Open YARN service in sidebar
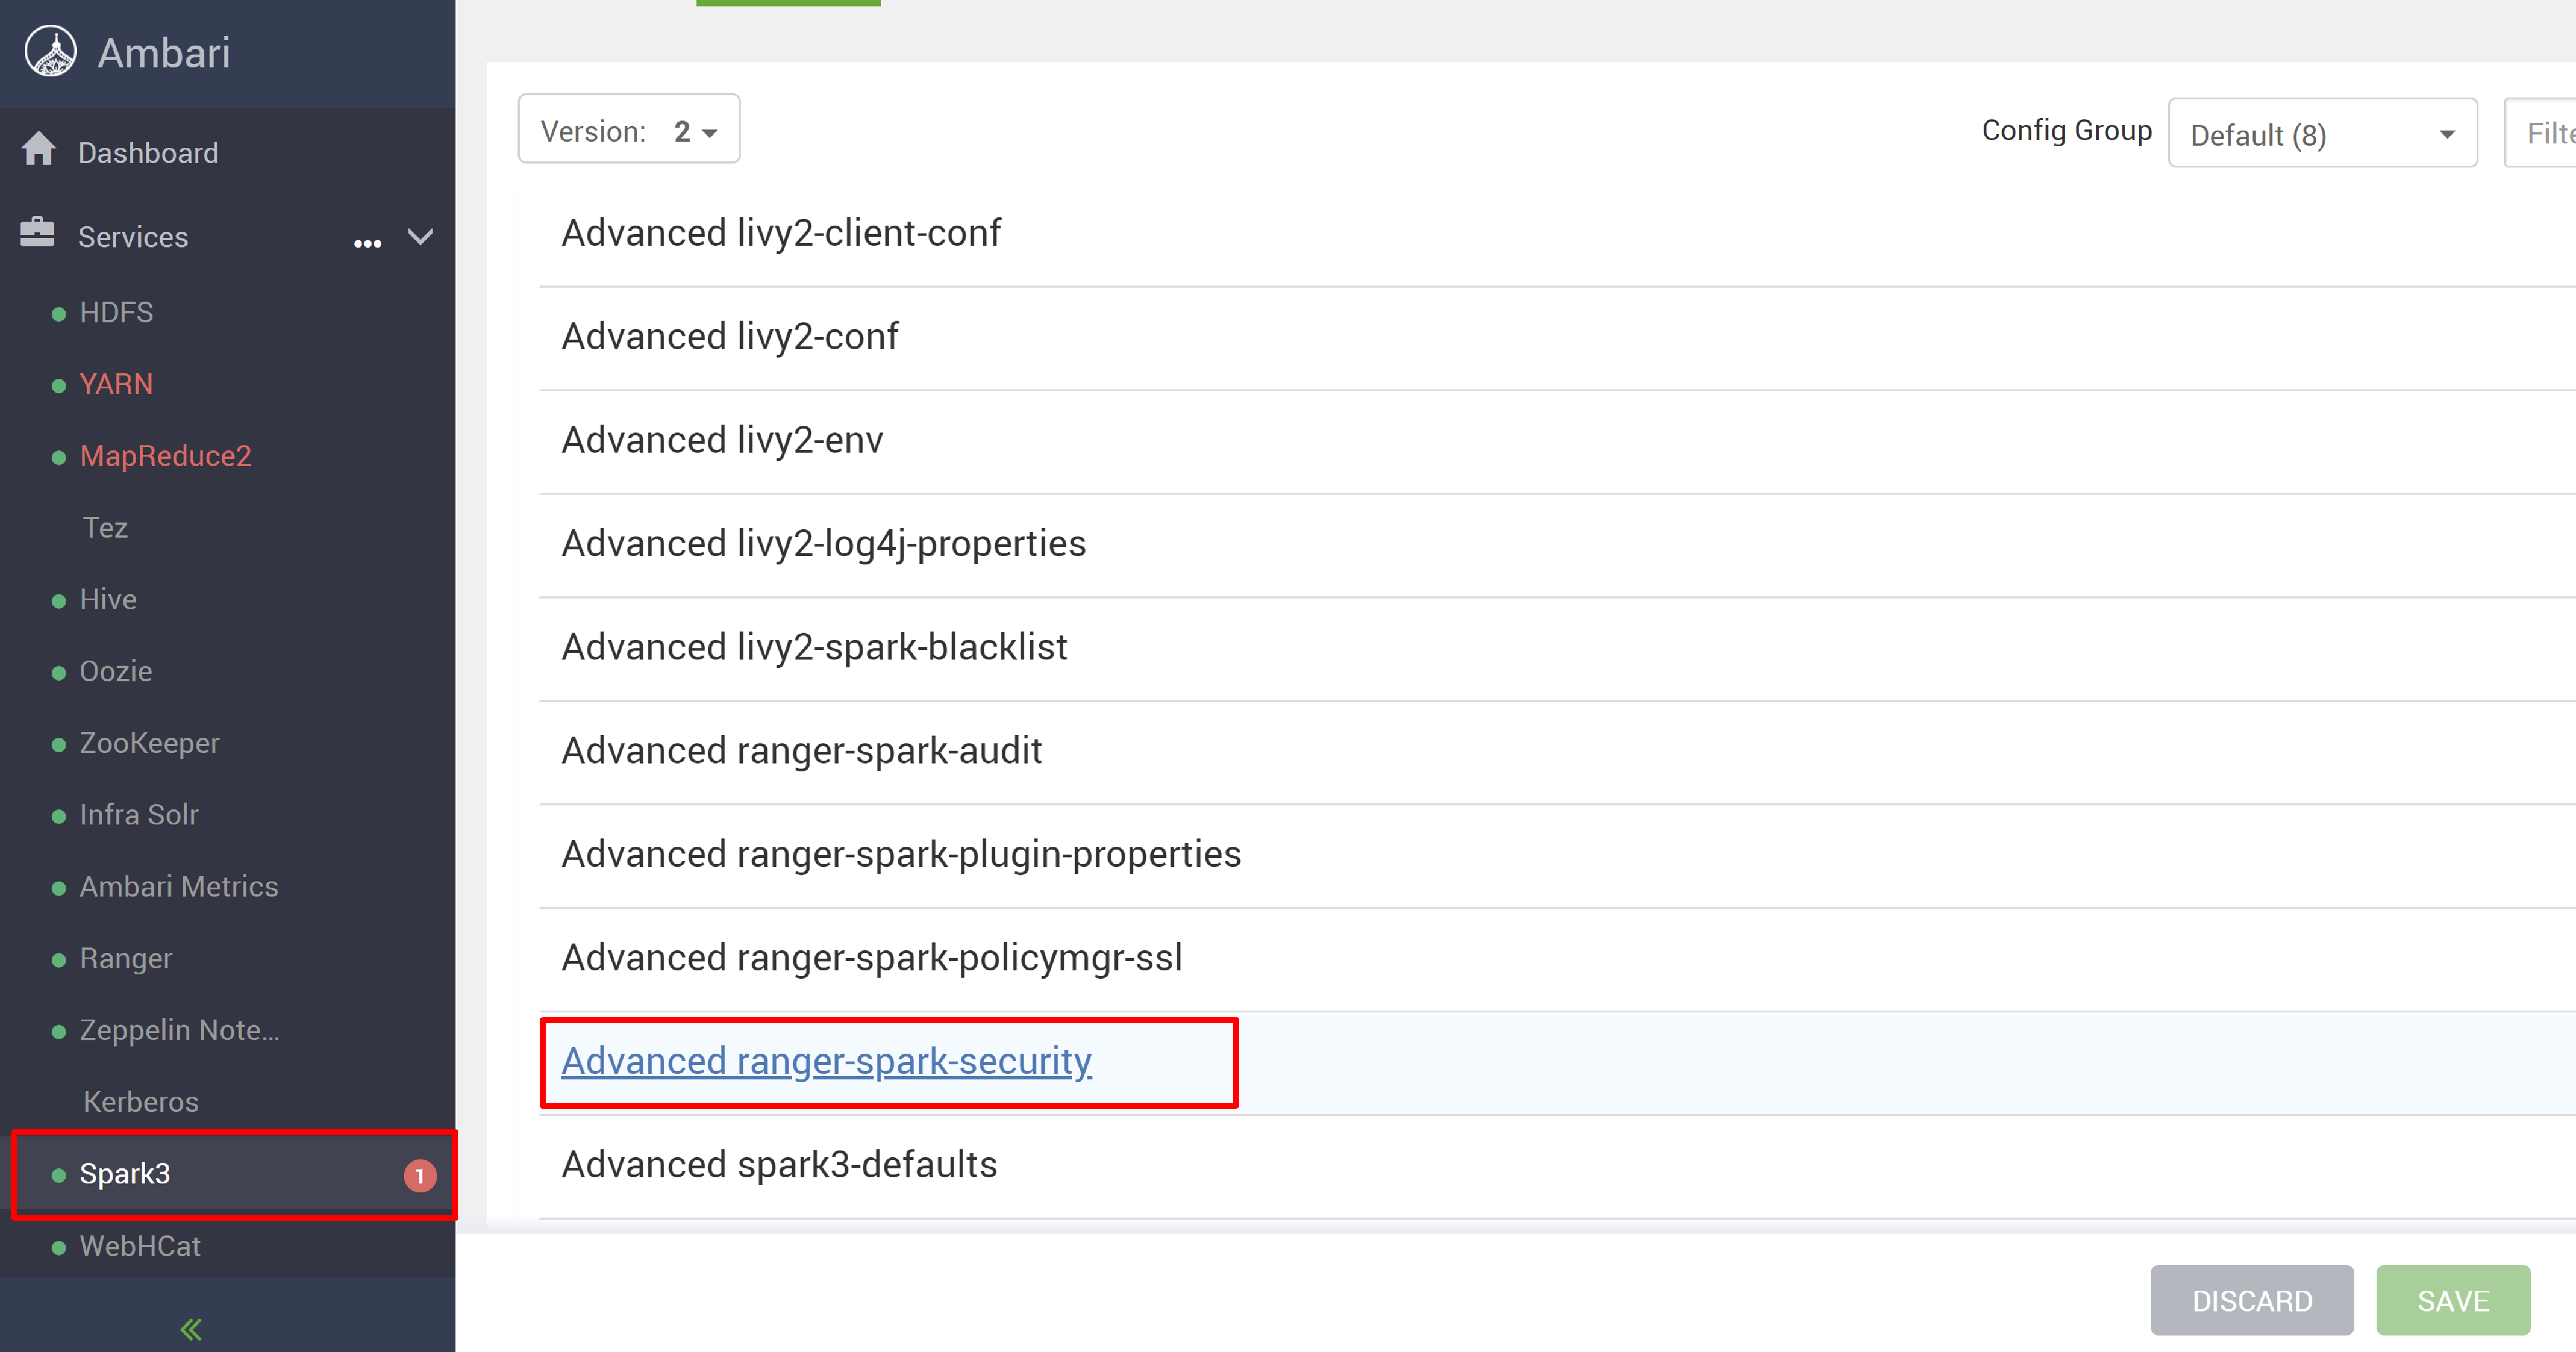 [x=116, y=384]
